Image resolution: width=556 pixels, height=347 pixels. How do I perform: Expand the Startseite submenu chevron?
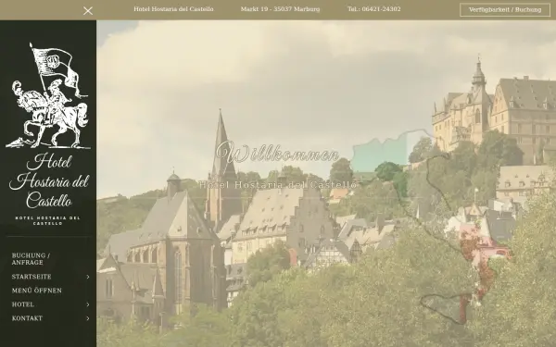[88, 277]
